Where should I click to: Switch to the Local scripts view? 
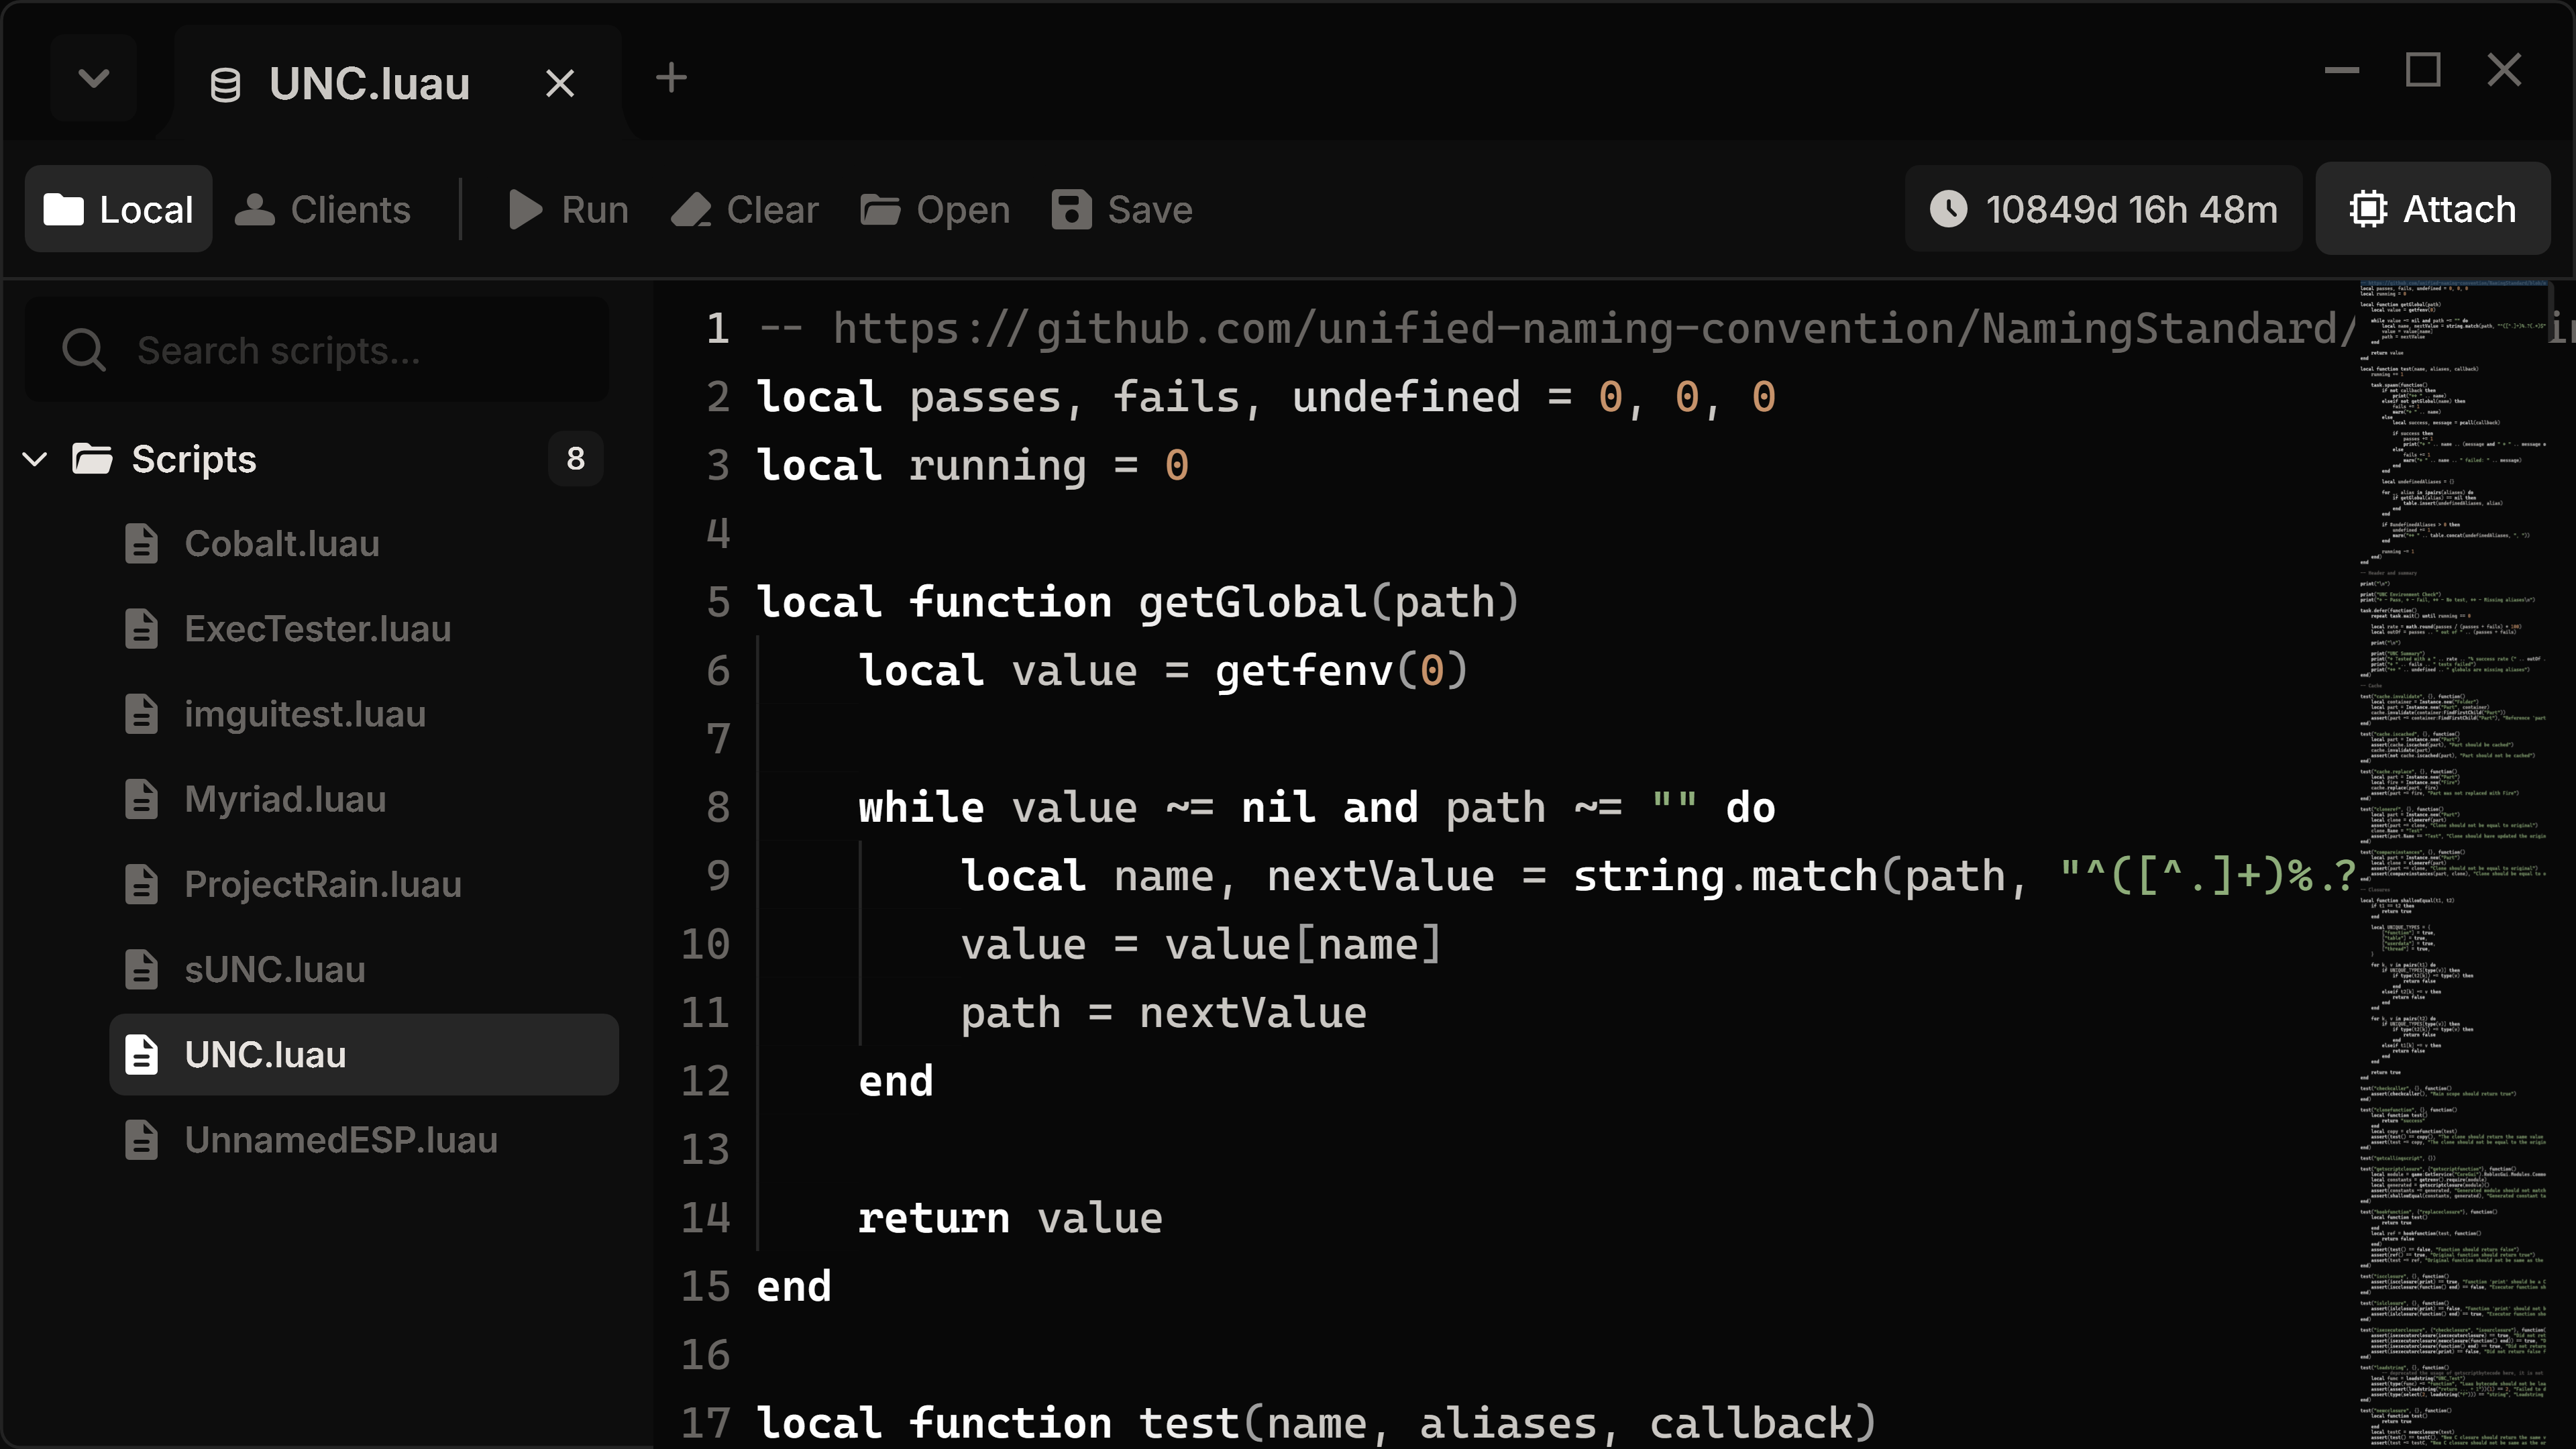pyautogui.click(x=118, y=209)
